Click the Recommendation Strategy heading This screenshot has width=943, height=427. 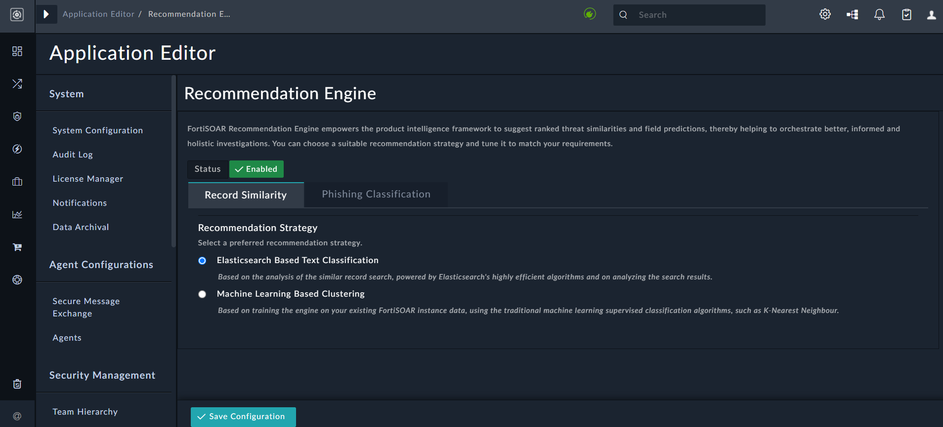pyautogui.click(x=257, y=228)
